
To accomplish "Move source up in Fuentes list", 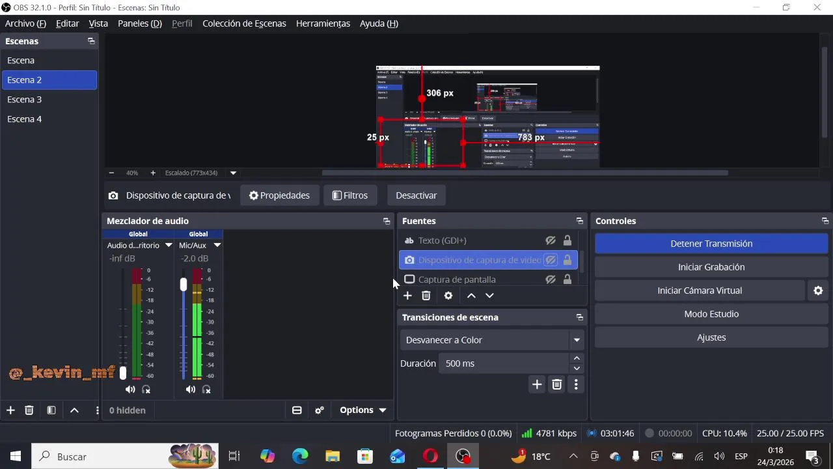I will (471, 296).
